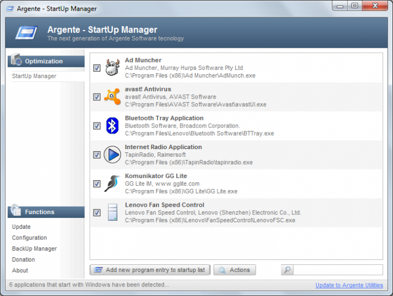
Task: Open the About entry
Action: (x=20, y=271)
